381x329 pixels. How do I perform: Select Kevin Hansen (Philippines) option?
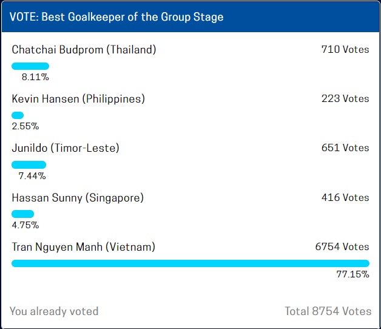pos(78,99)
